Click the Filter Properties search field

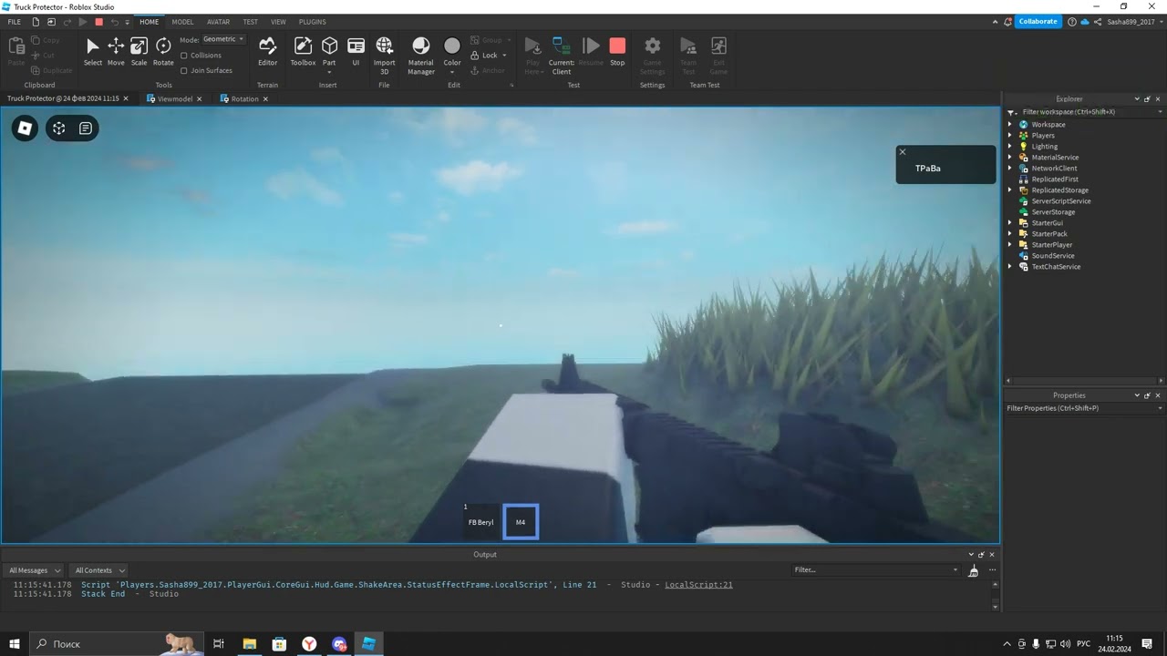[1083, 408]
